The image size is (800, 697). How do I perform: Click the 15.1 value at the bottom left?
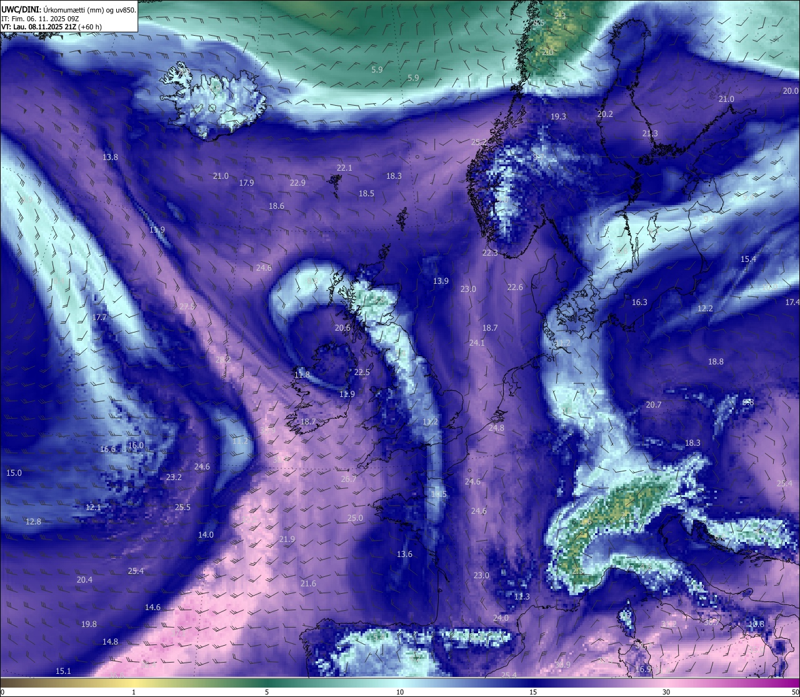pyautogui.click(x=63, y=671)
